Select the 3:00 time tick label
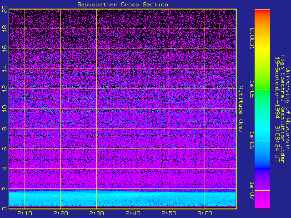291x218 pixels. tap(205, 213)
